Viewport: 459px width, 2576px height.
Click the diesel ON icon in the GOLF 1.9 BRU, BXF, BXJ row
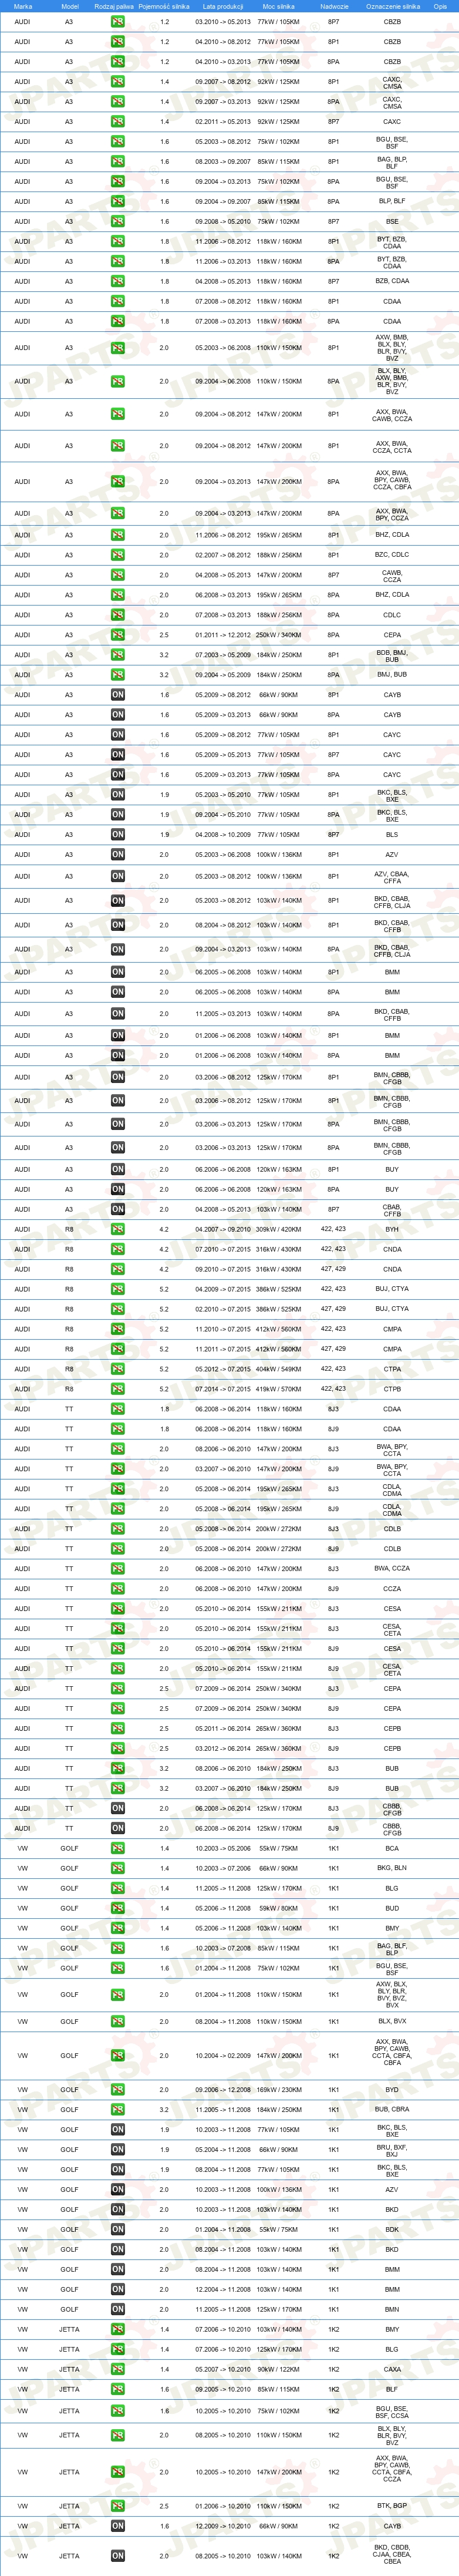[x=118, y=2149]
